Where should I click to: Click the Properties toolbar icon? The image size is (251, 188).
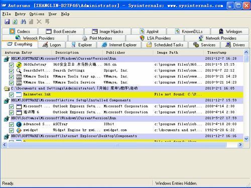31,22
